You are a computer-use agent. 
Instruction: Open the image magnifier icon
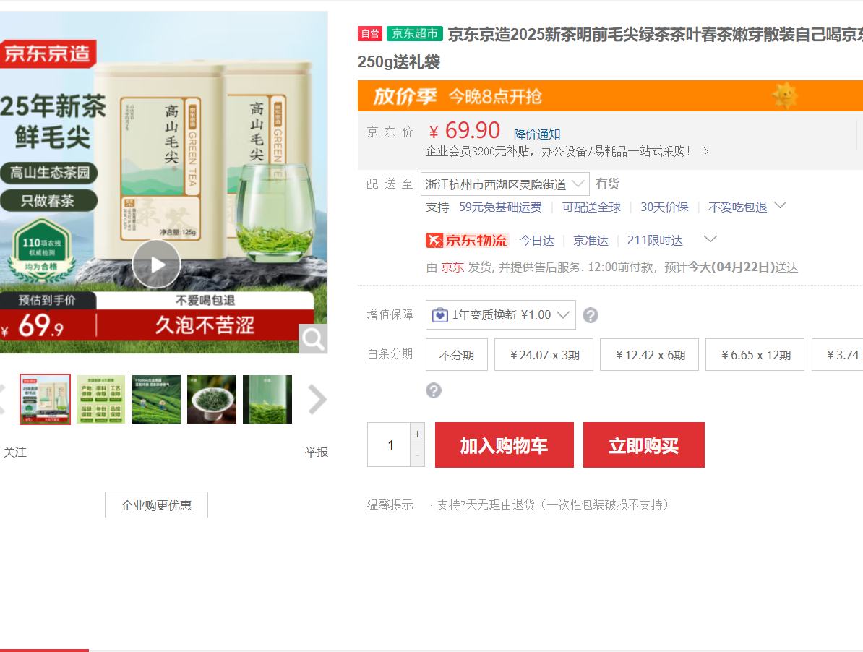point(313,339)
